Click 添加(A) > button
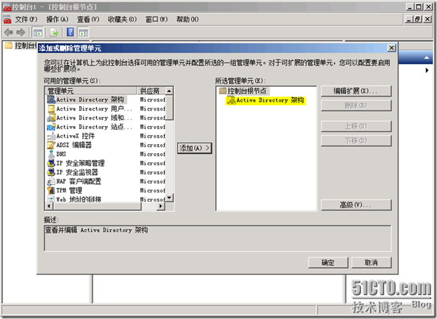 pyautogui.click(x=194, y=148)
